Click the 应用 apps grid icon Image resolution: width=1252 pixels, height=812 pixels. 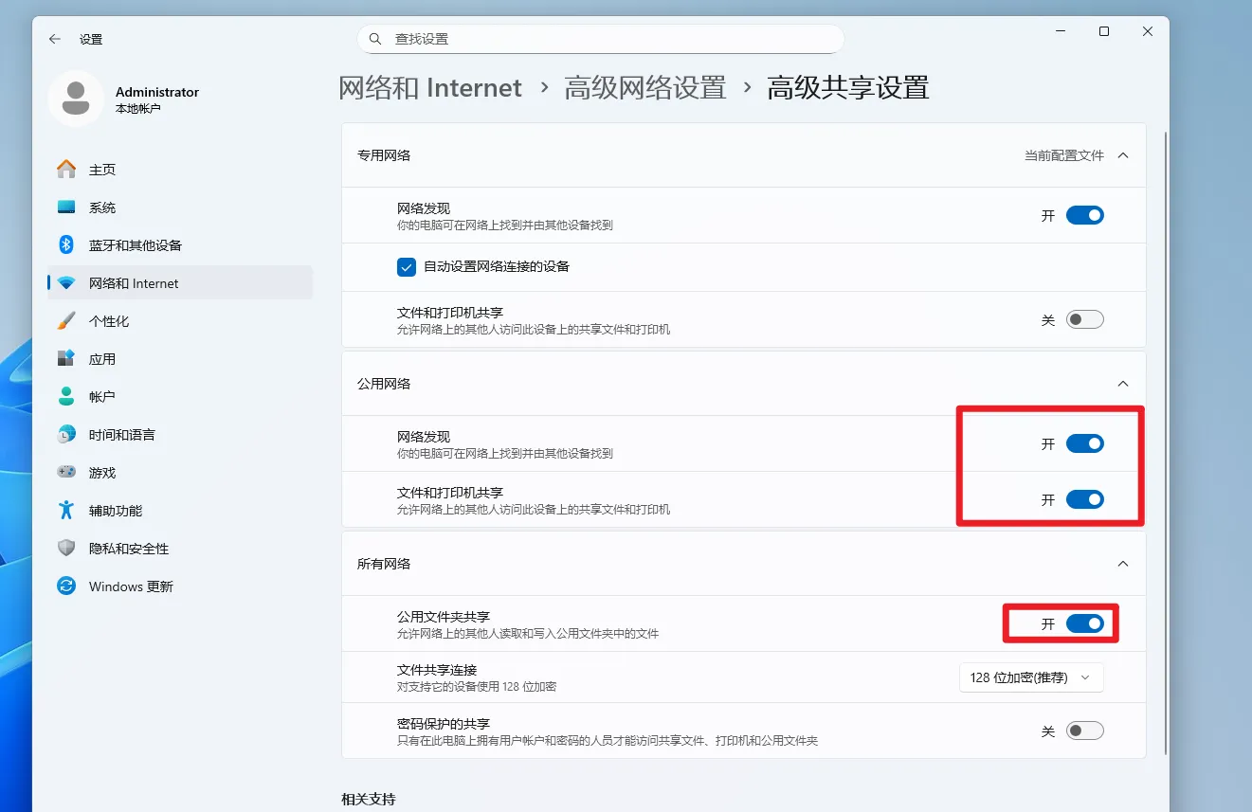(x=66, y=359)
